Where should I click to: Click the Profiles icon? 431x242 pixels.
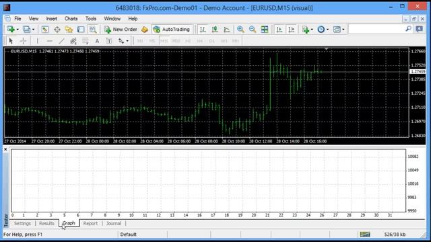click(27, 30)
